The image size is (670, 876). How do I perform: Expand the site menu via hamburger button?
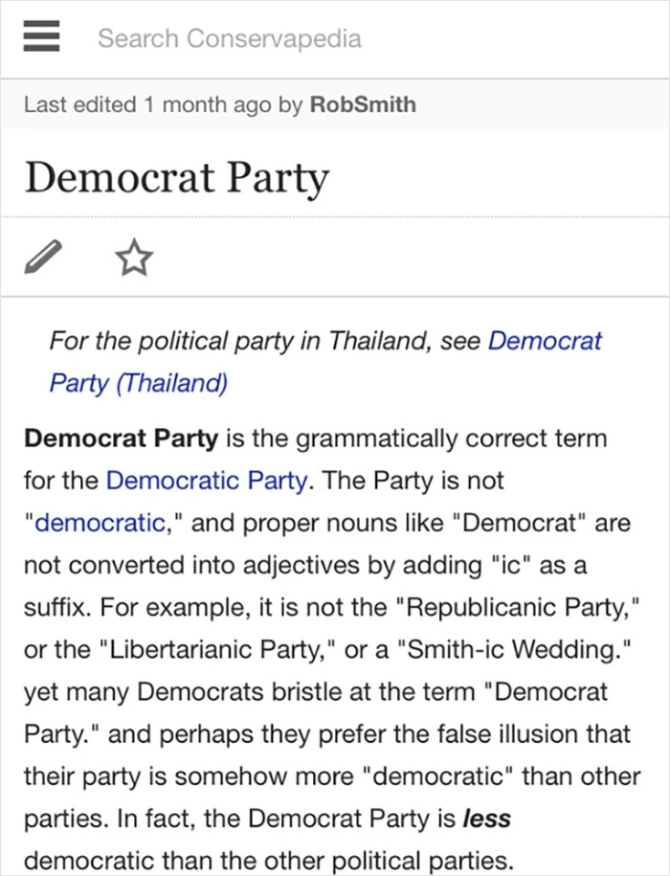click(40, 36)
